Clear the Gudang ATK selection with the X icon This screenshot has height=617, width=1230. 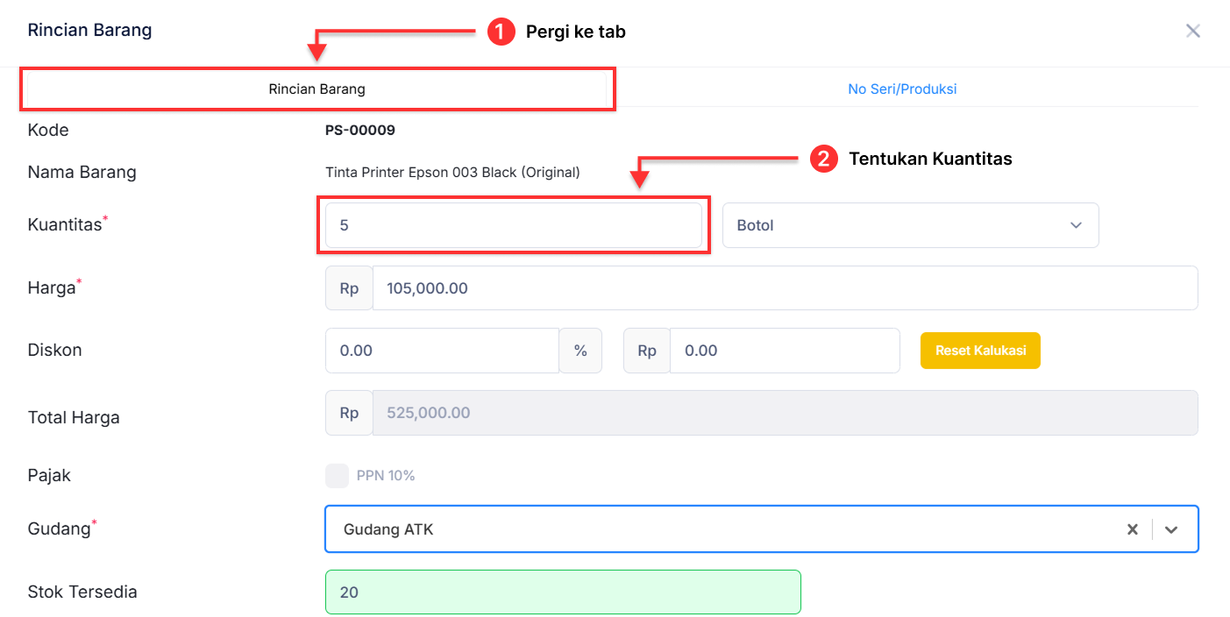coord(1132,528)
